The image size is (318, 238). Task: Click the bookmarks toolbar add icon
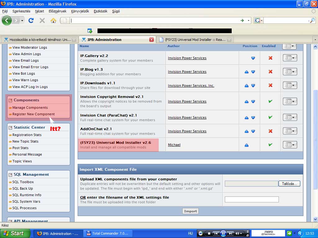point(90,31)
